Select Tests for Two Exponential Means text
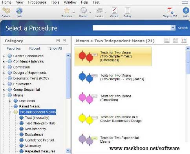 pyautogui.click(x=119, y=140)
